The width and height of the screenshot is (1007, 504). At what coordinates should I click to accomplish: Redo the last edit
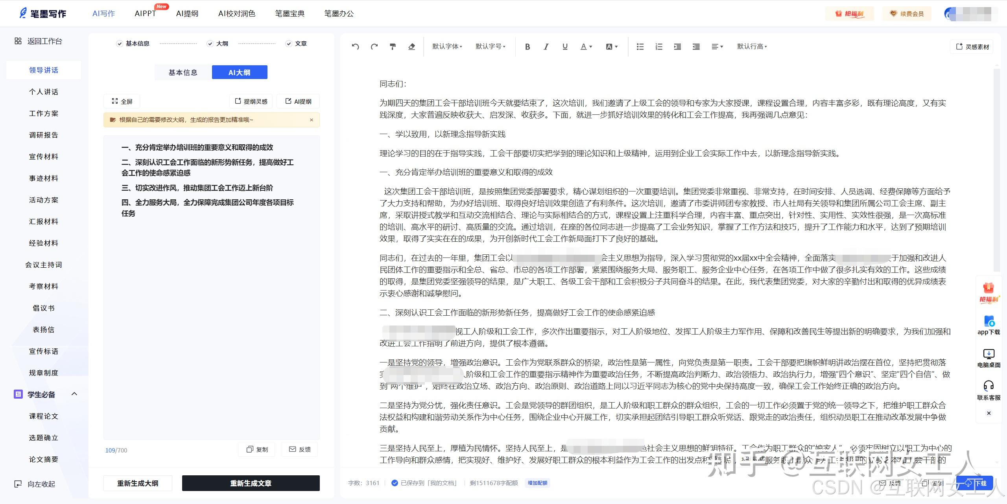[x=374, y=46]
